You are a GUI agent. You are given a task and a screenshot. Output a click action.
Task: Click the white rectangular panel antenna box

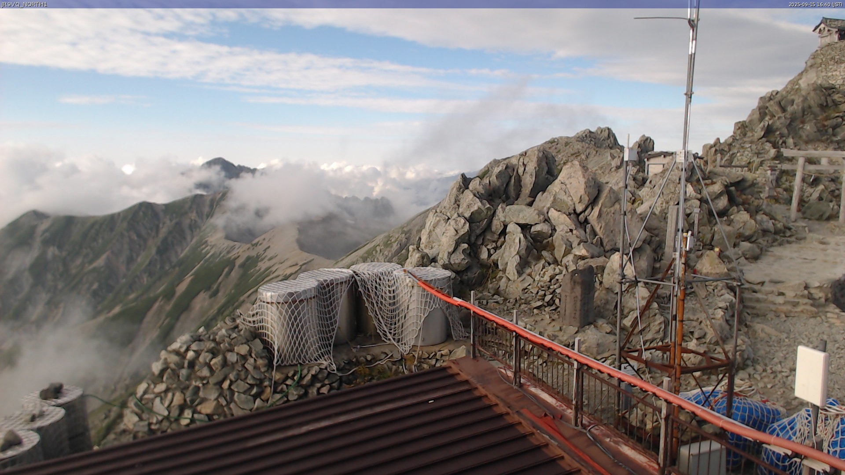point(812,375)
